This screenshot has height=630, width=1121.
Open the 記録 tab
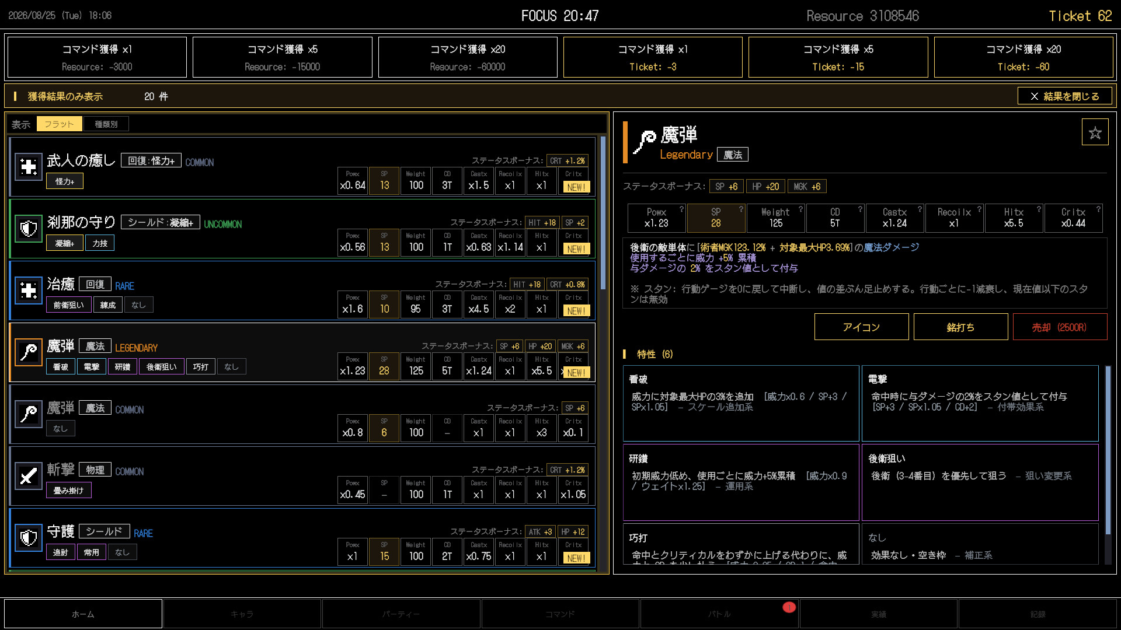tap(1038, 614)
